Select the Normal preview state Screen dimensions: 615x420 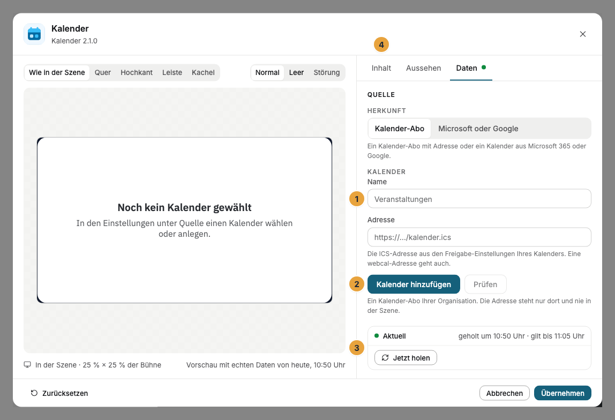(267, 72)
